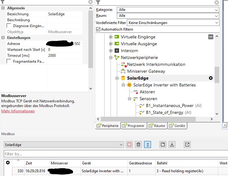228x176 pixels.
Task: Uncheck Automatisch filtern checkbox
Action: pyautogui.click(x=98, y=29)
